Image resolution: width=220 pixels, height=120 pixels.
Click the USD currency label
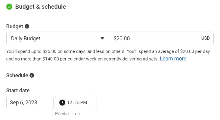[x=206, y=38]
